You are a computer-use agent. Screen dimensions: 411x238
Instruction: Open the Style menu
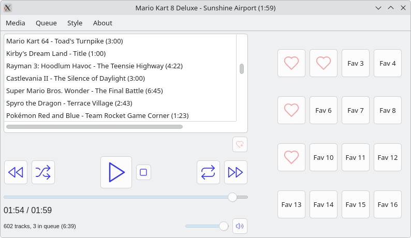click(x=75, y=23)
